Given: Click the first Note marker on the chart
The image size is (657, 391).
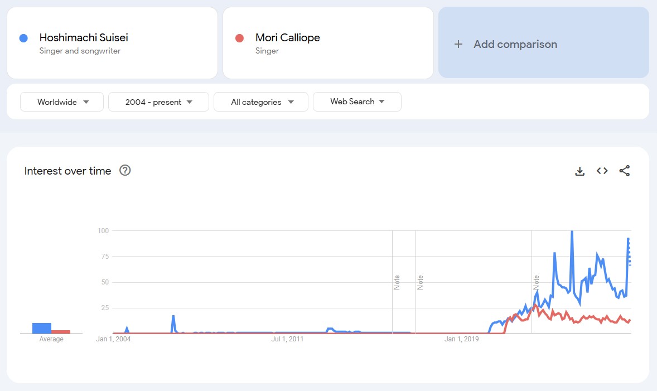Looking at the screenshot, I should pyautogui.click(x=397, y=282).
